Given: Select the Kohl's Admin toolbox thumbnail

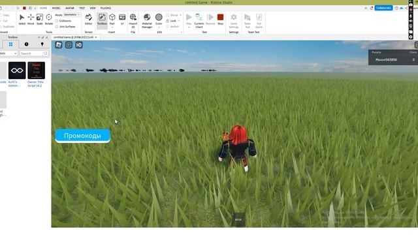Looking at the screenshot, I should click(x=17, y=70).
